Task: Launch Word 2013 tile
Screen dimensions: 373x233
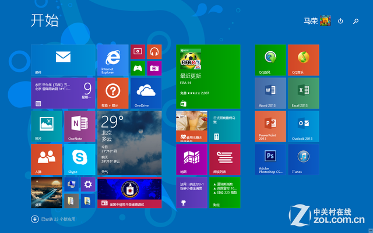Action: point(270,93)
